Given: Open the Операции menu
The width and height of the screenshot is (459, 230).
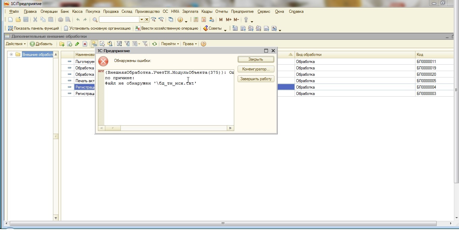Looking at the screenshot, I should pos(49,11).
